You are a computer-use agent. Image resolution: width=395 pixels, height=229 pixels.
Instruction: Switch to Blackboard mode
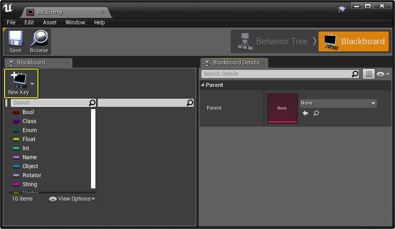coord(353,41)
